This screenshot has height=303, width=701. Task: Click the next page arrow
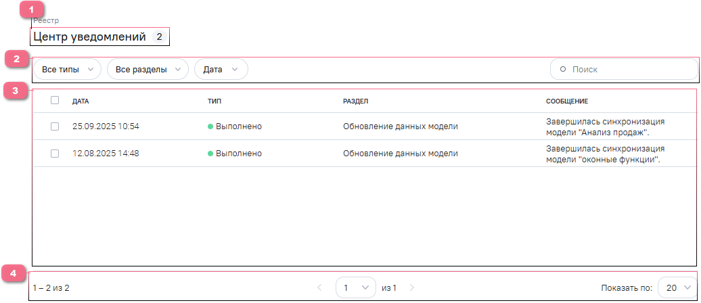point(412,288)
